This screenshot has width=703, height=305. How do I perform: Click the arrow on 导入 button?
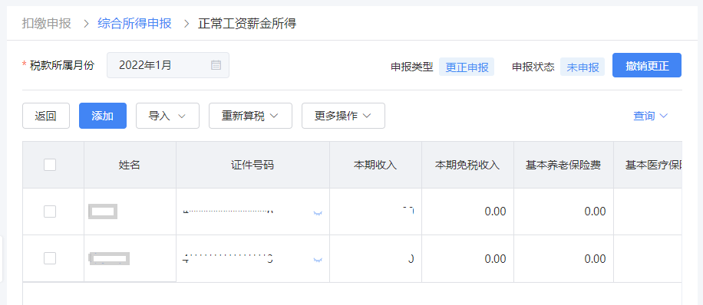[x=182, y=116]
